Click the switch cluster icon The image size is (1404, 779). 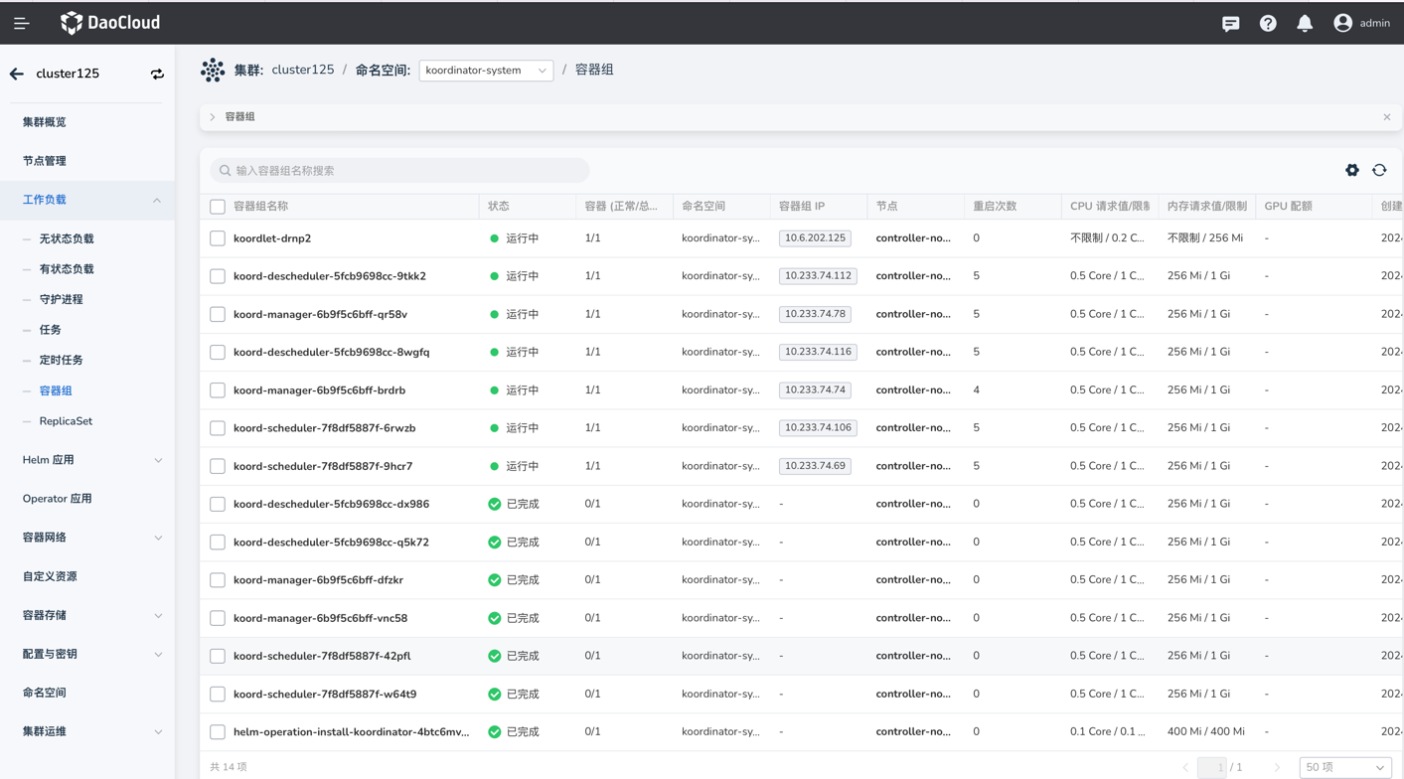[x=157, y=74]
